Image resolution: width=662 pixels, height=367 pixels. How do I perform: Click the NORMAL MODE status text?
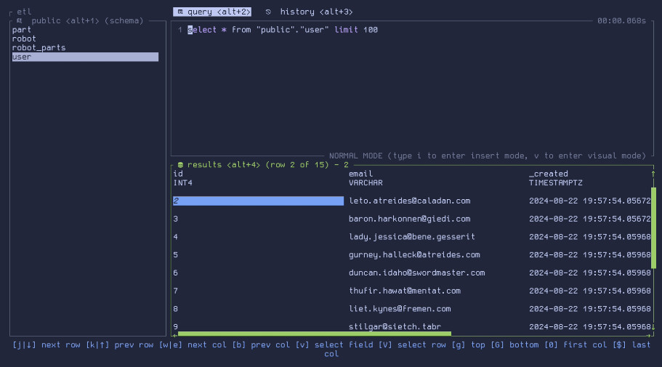coord(488,156)
